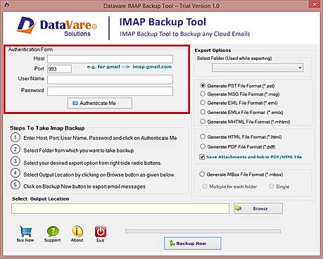The width and height of the screenshot is (323, 259).
Task: Open the About info icon
Action: (x=77, y=232)
